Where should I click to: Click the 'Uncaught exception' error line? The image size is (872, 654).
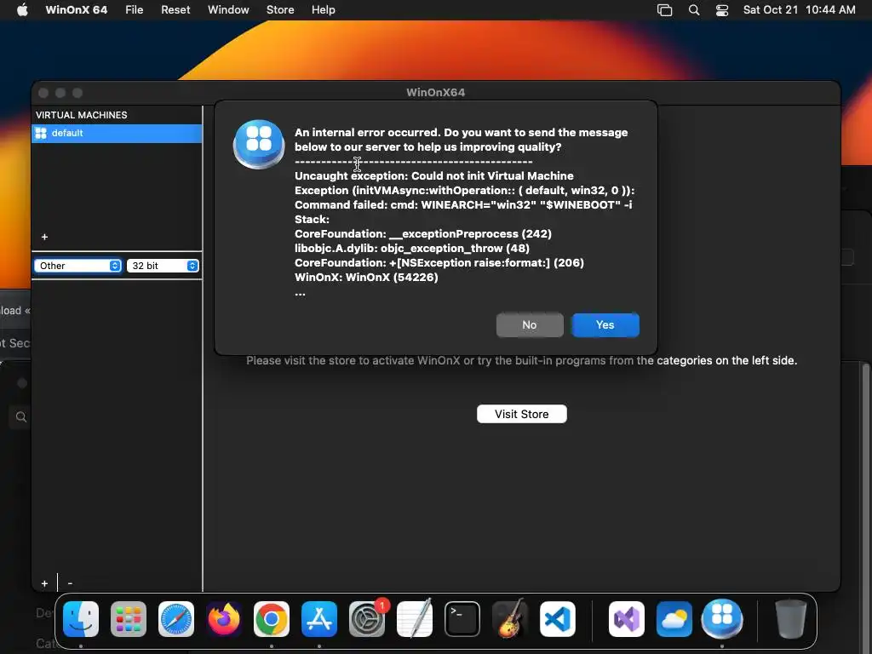coord(433,175)
